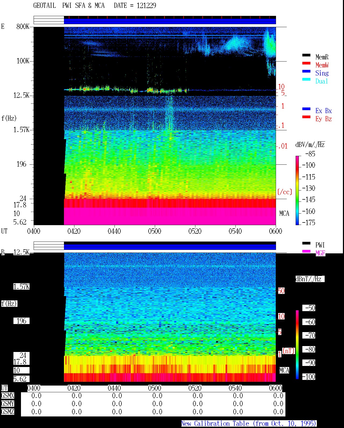Open the New Calibration Table link
This screenshot has width=344, height=428.
249,423
